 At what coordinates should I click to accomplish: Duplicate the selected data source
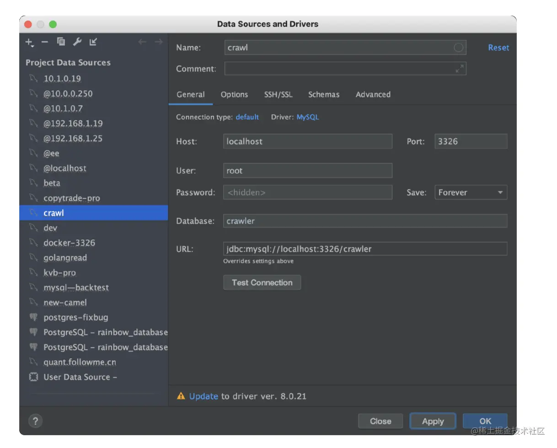tap(61, 42)
